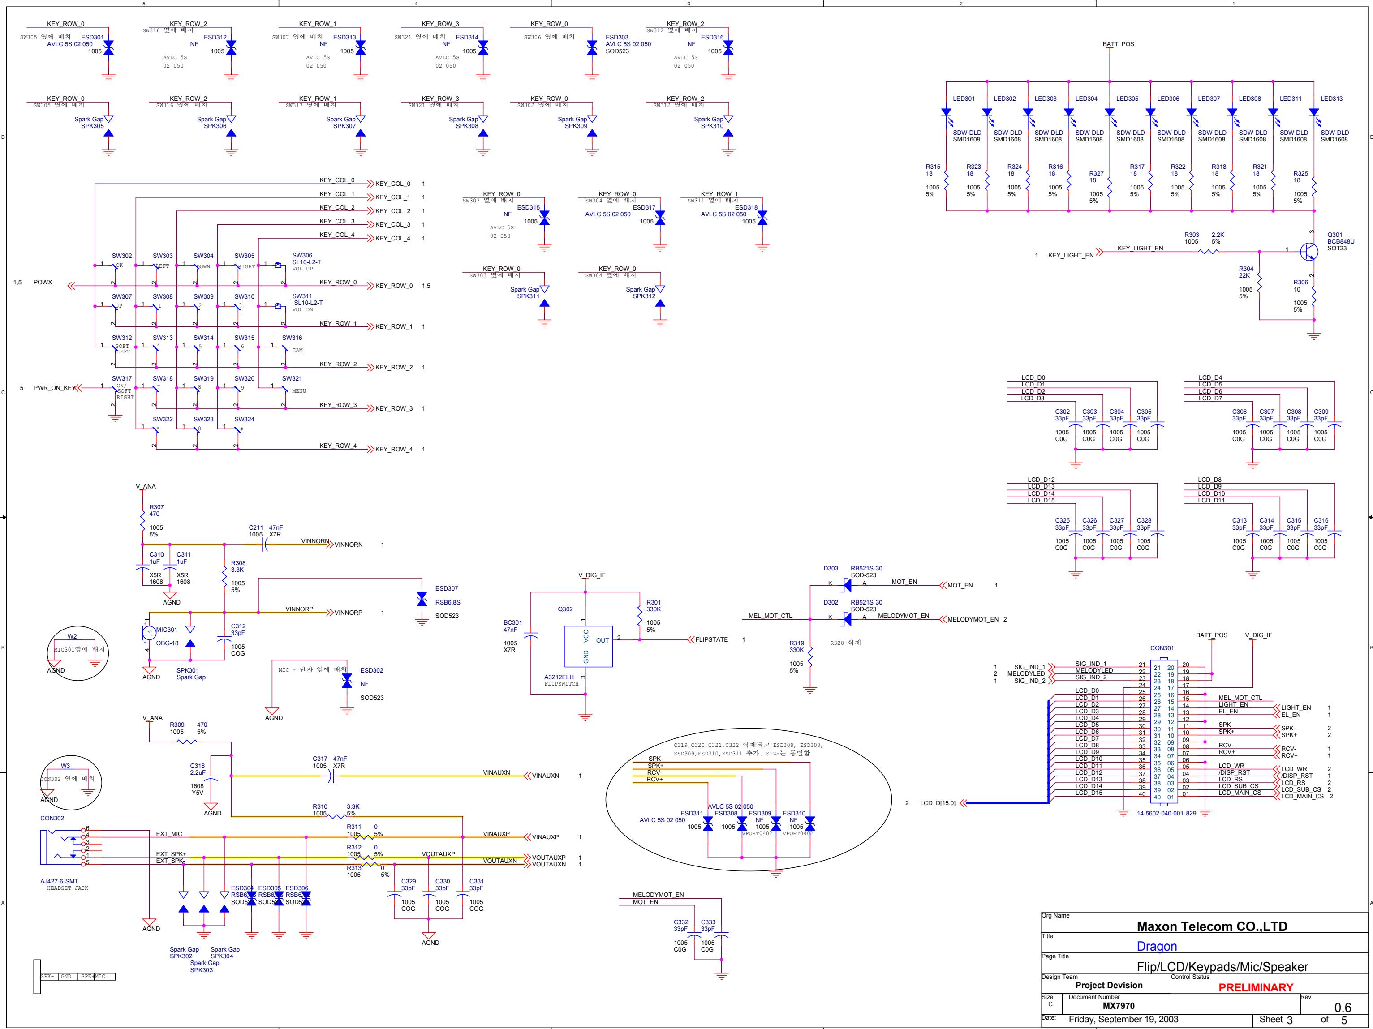This screenshot has width=1373, height=1029.
Task: Select the ESD302 diode symbol
Action: [348, 681]
